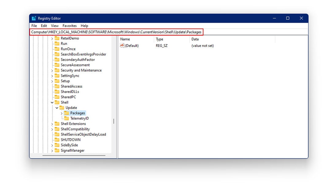
Task: Select the SecureAssessment folder icon
Action: tap(57, 65)
